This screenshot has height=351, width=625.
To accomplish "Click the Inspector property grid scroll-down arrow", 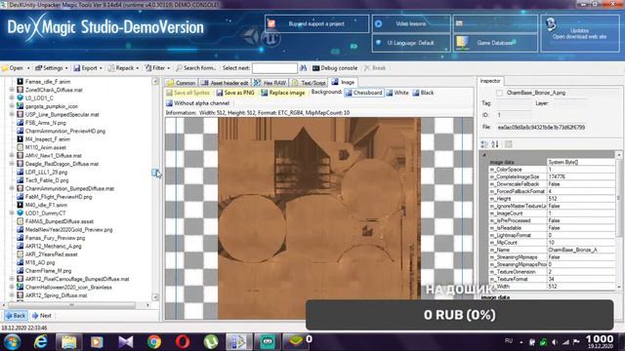I will tap(619, 287).
